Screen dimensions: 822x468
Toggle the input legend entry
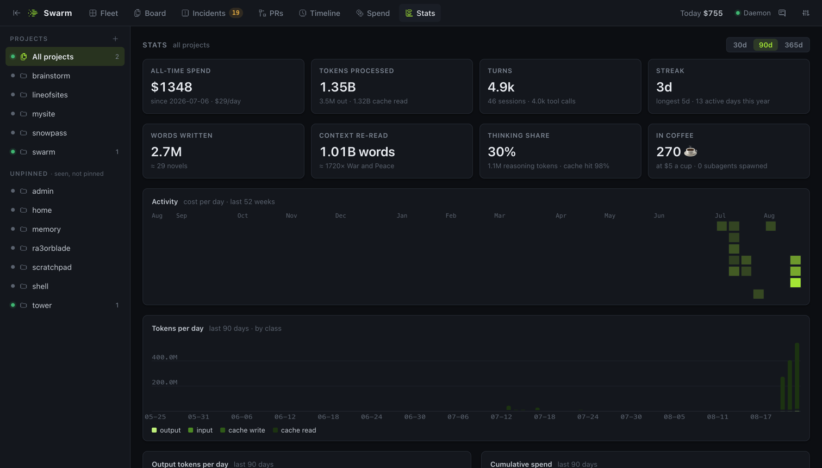tap(200, 430)
